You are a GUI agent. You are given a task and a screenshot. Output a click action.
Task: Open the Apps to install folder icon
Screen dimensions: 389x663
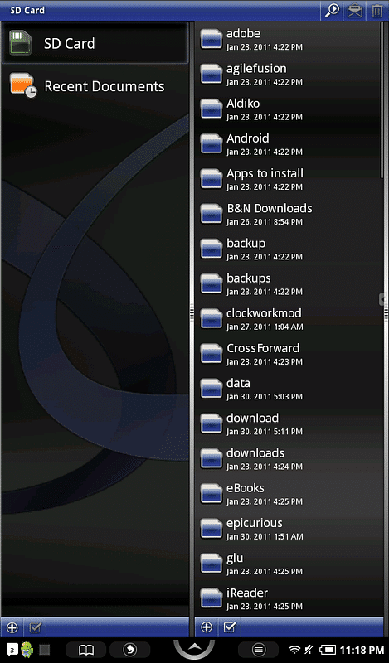(x=212, y=179)
